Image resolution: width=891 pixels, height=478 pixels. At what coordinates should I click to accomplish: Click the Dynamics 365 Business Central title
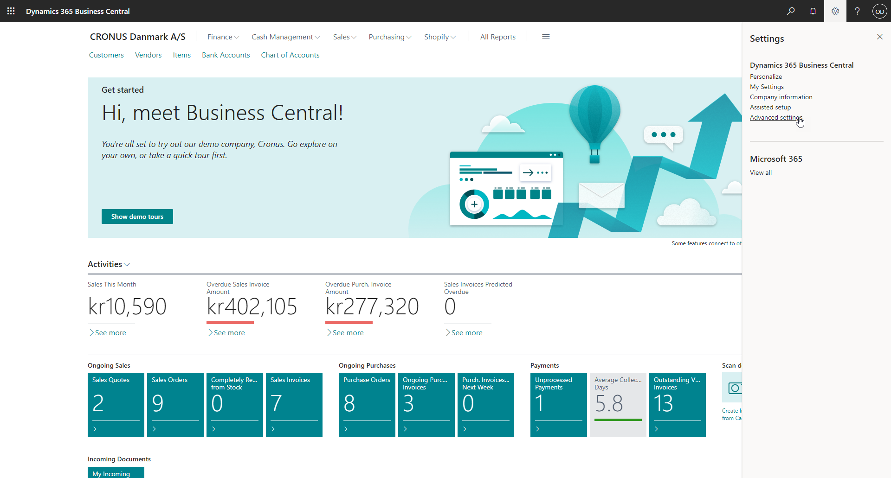click(x=78, y=11)
